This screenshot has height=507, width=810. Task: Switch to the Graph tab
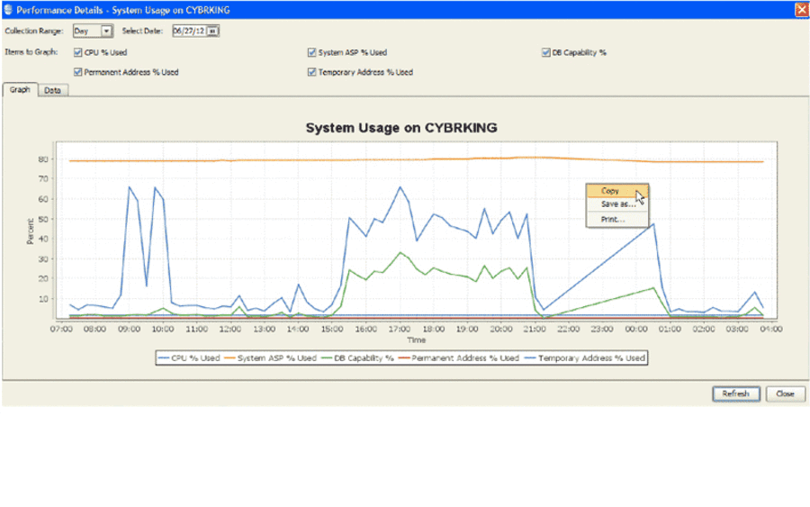(x=20, y=89)
